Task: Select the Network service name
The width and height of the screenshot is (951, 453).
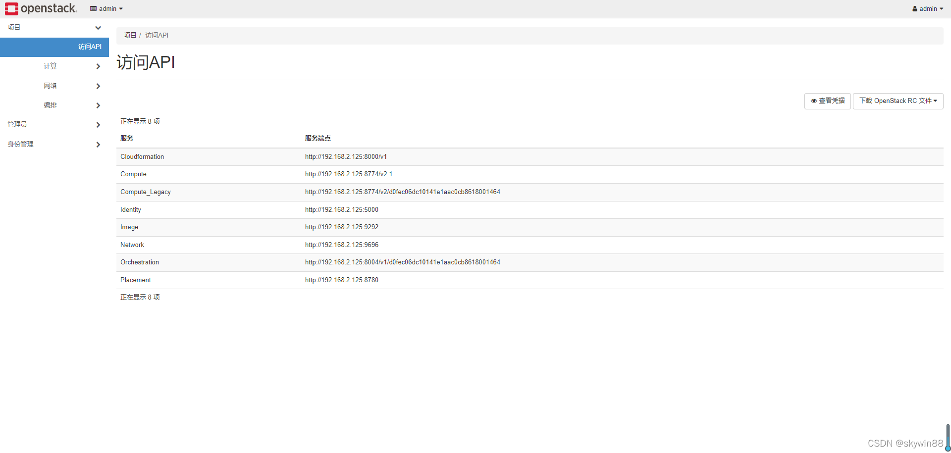Action: [x=132, y=245]
